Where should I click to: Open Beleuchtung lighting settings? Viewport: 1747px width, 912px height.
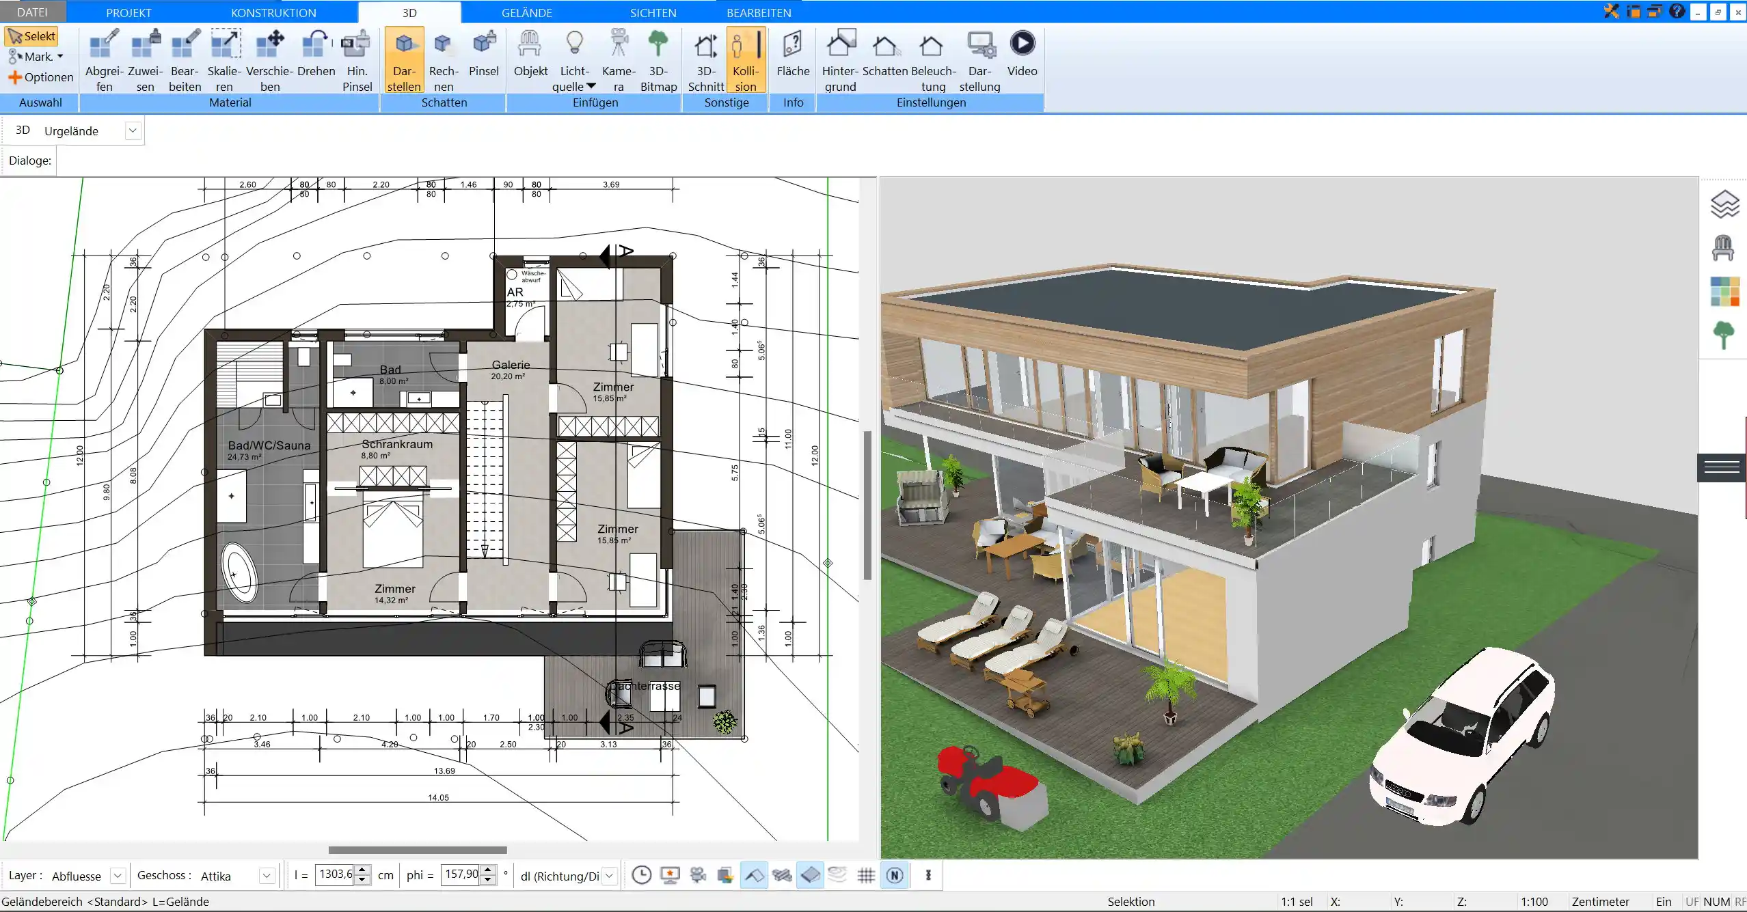click(x=933, y=60)
